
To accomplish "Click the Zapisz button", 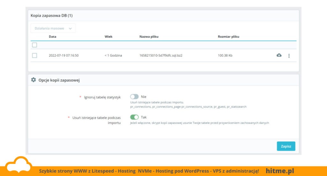I will pos(286,146).
